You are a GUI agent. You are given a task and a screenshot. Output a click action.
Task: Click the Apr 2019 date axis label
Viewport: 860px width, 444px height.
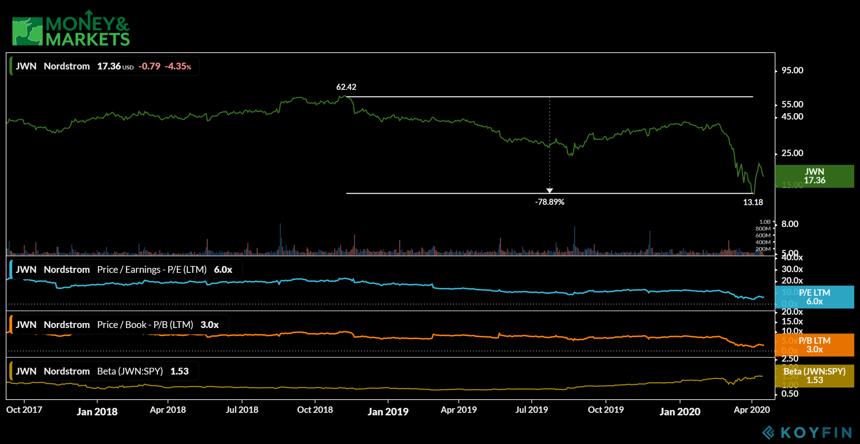click(459, 410)
